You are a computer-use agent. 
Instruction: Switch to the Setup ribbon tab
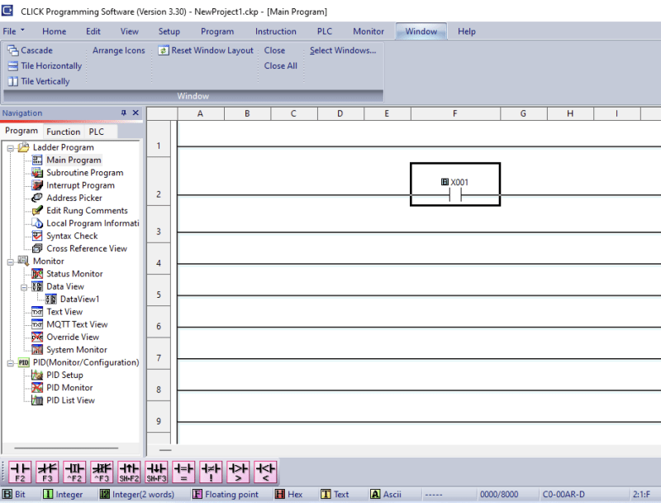click(x=169, y=31)
